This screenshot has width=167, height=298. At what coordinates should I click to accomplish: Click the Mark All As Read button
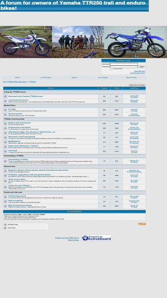tap(137, 85)
